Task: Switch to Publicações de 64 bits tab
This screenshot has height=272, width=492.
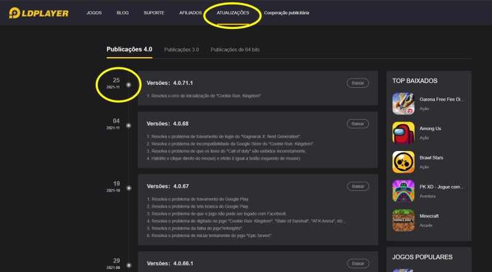Action: click(x=236, y=49)
